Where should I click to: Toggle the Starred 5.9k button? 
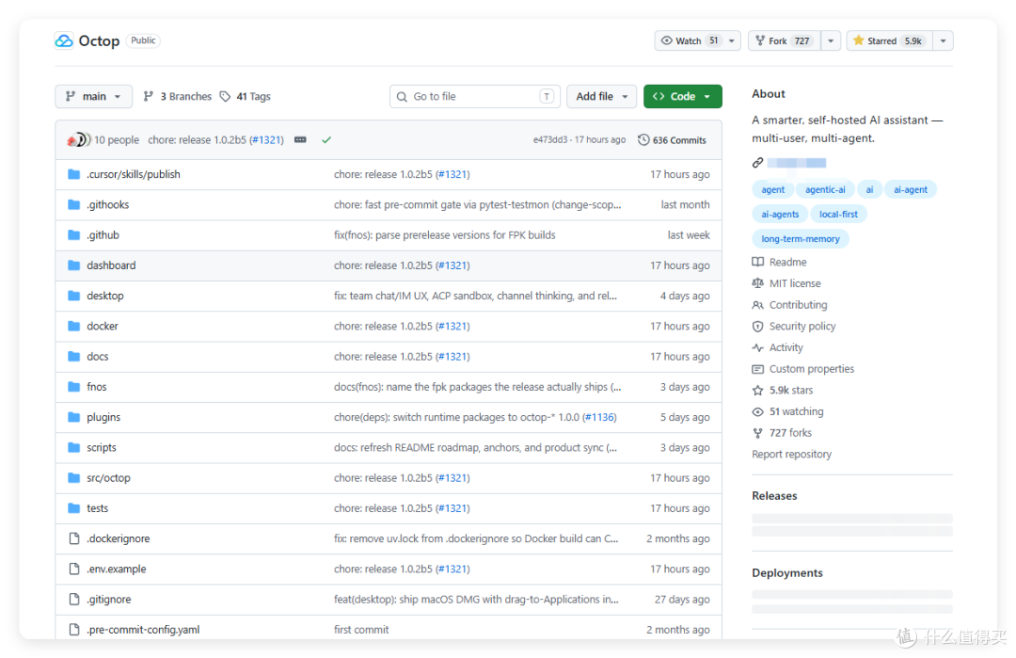[x=889, y=40]
